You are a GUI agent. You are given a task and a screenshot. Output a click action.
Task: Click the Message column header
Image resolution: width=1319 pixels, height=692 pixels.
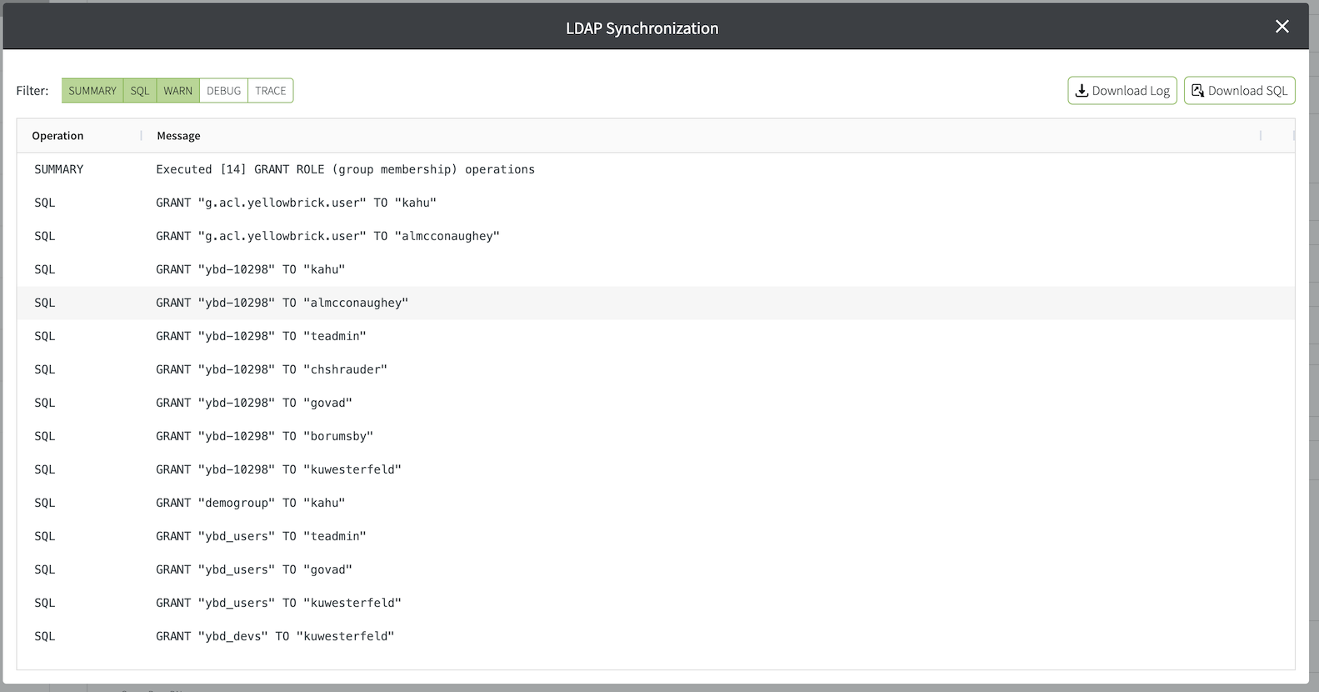click(178, 136)
